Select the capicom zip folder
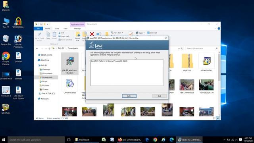The height and width of the screenshot is (143, 254). tap(187, 62)
